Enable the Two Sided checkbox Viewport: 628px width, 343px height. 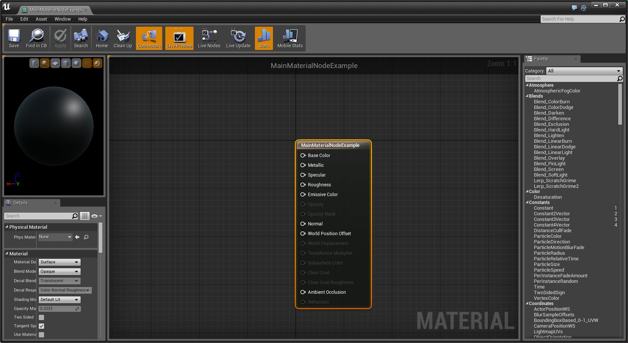pyautogui.click(x=41, y=317)
